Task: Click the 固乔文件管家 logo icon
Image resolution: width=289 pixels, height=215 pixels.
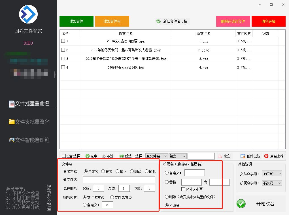Action: pyautogui.click(x=28, y=14)
